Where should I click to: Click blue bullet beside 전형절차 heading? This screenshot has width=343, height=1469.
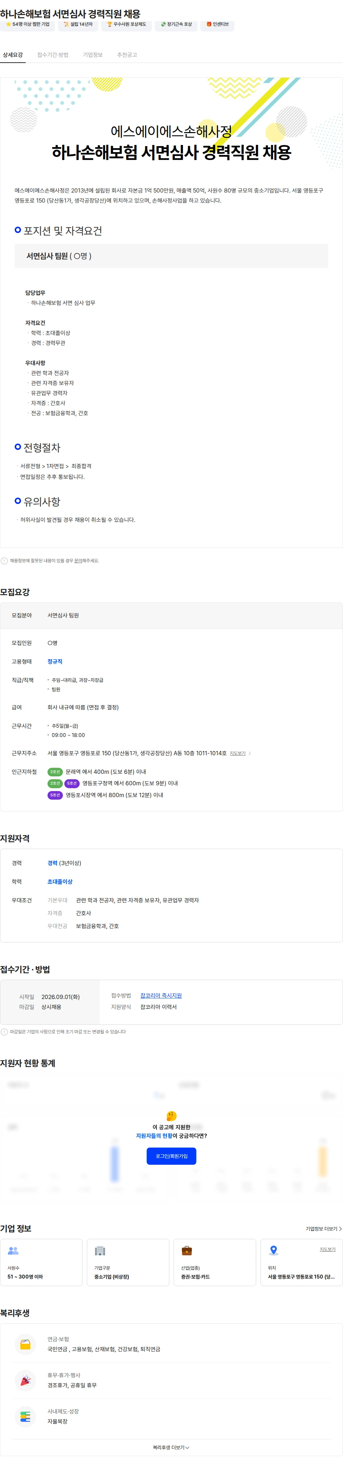(18, 446)
